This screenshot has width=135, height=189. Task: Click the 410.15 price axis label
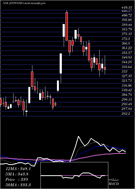click(127, 8)
